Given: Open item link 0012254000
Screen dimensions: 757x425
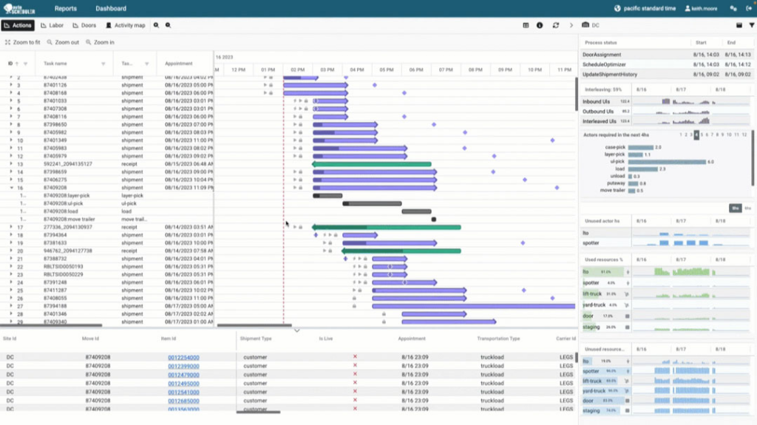Looking at the screenshot, I should tap(183, 357).
